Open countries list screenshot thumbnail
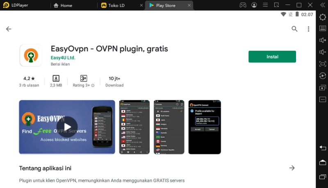The width and height of the screenshot is (328, 188). coord(169,127)
